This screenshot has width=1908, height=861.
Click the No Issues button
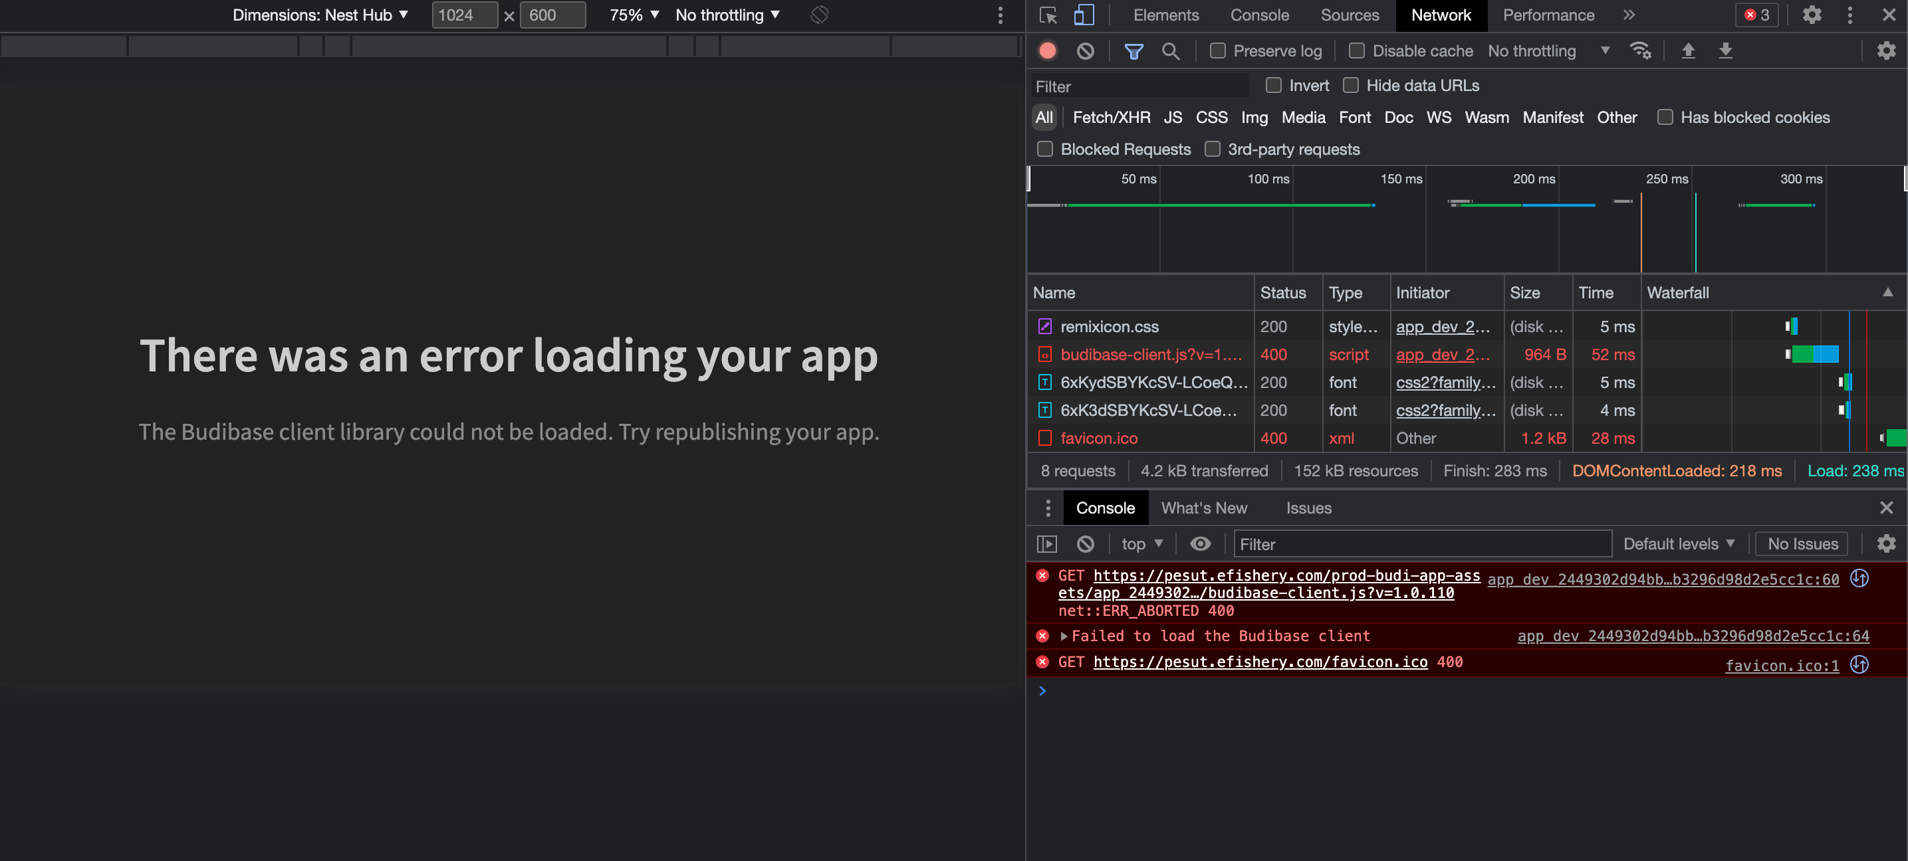[1802, 544]
